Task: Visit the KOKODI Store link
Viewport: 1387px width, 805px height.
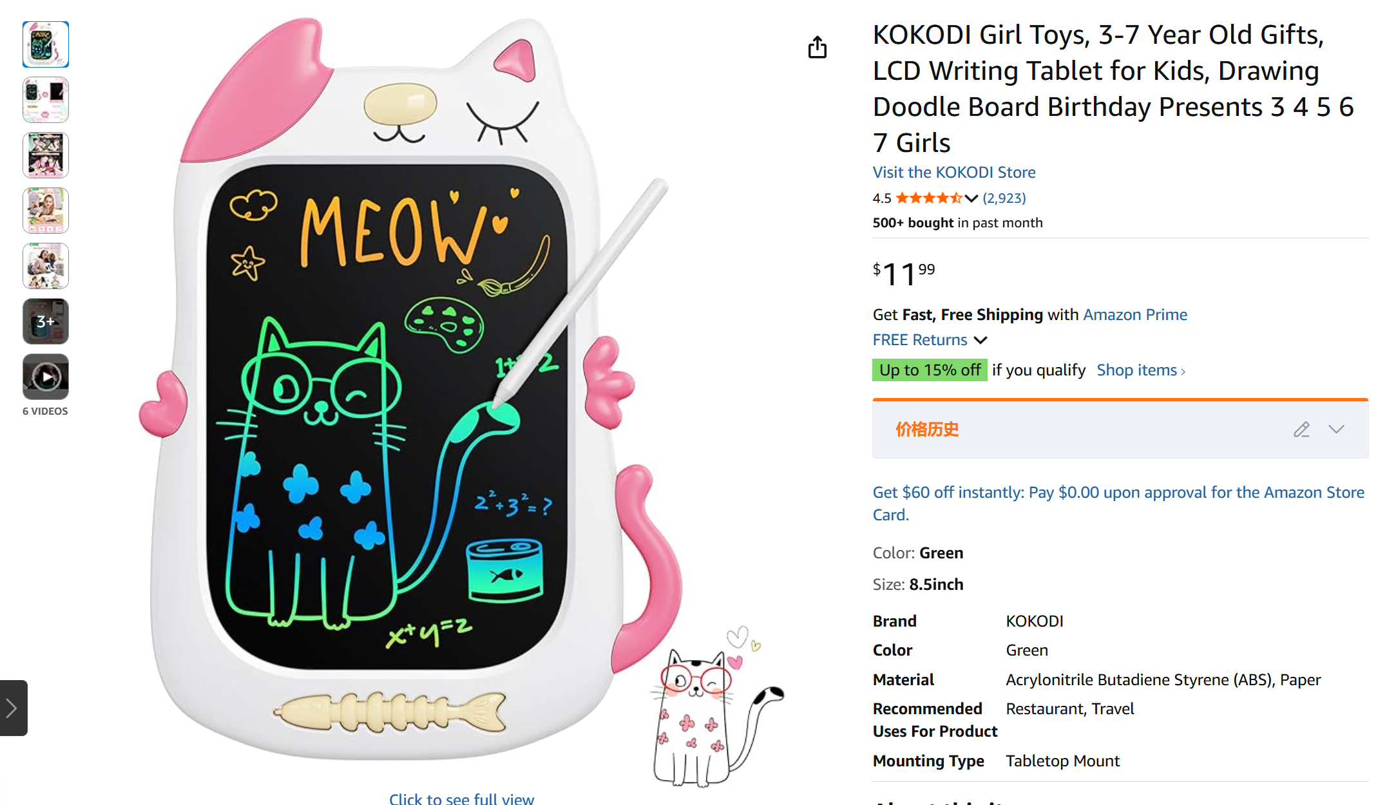Action: click(x=953, y=173)
